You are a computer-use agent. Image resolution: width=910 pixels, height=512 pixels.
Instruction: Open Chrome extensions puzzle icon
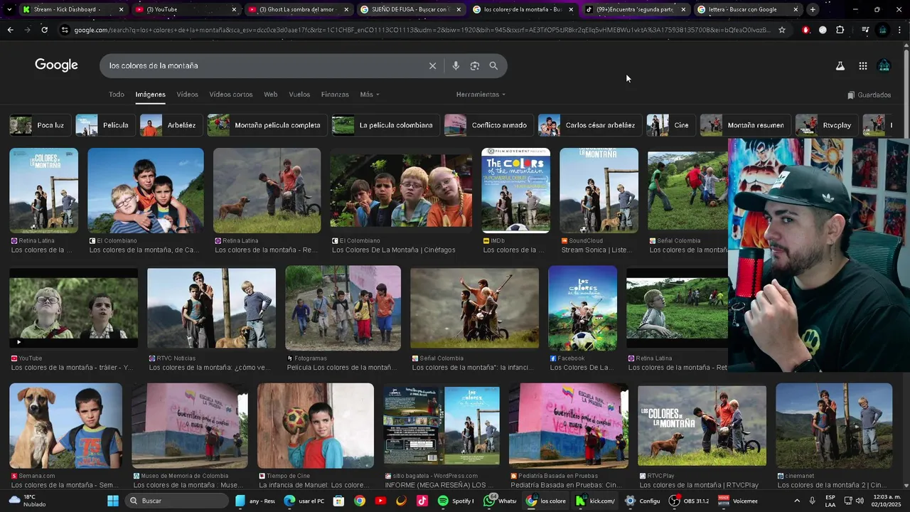coord(840,30)
